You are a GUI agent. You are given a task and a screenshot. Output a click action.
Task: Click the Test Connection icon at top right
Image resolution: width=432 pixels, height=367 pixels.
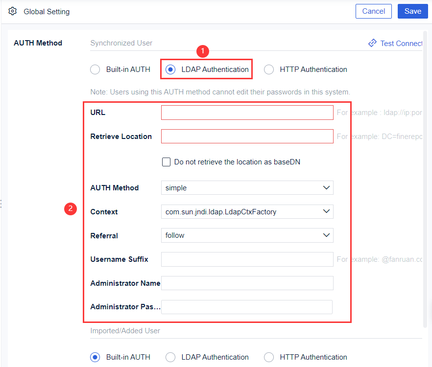click(372, 43)
